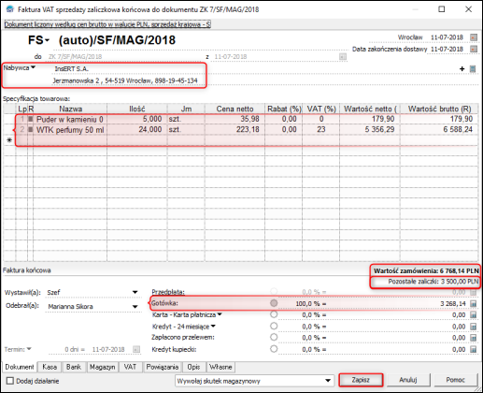Open calculator icon for Zapłacono przelewem amount
Image resolution: width=483 pixels, height=393 pixels.
point(474,338)
